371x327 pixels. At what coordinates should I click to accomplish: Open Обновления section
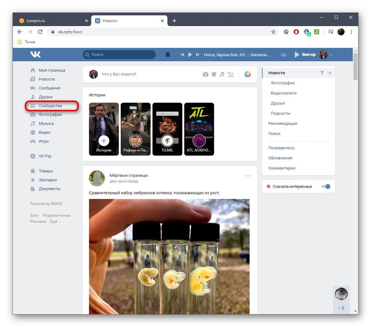coord(280,158)
